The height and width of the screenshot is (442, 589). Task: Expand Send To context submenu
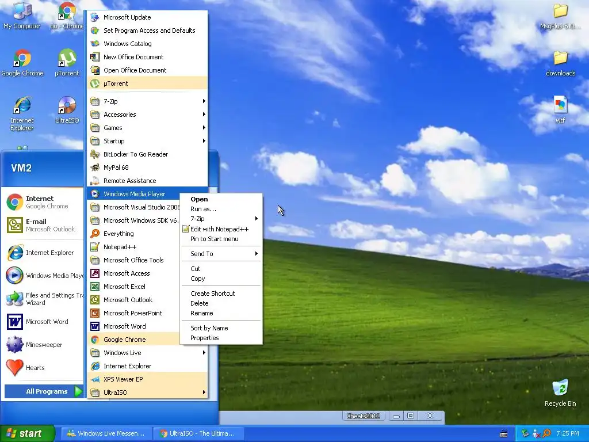click(221, 254)
